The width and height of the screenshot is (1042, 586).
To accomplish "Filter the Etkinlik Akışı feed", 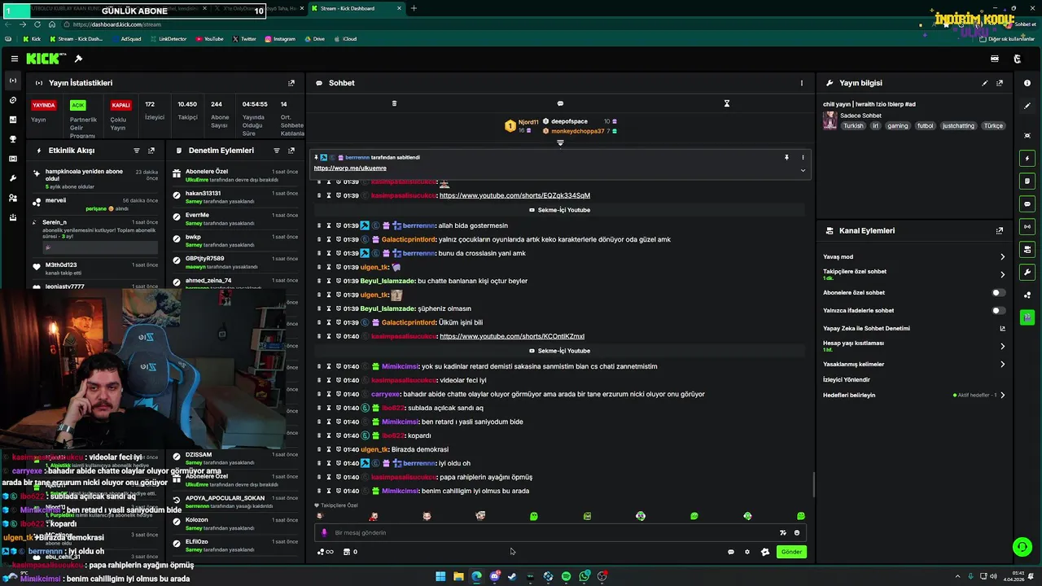I will pos(137,151).
